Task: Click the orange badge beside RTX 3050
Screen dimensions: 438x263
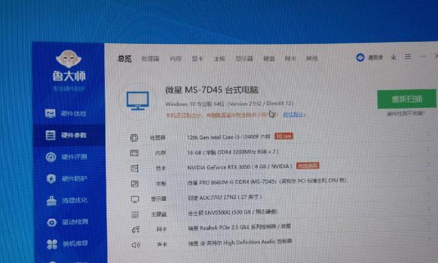Action: (x=307, y=166)
